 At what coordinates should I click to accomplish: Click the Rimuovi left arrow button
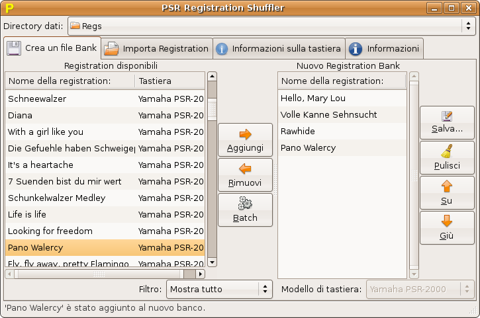coord(245,175)
